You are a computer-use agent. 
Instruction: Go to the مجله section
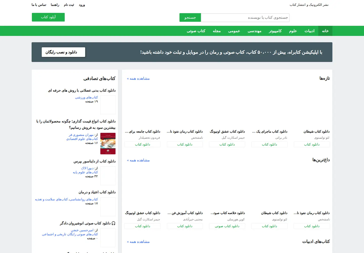(217, 31)
